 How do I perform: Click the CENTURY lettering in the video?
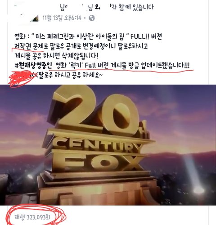click(x=97, y=145)
